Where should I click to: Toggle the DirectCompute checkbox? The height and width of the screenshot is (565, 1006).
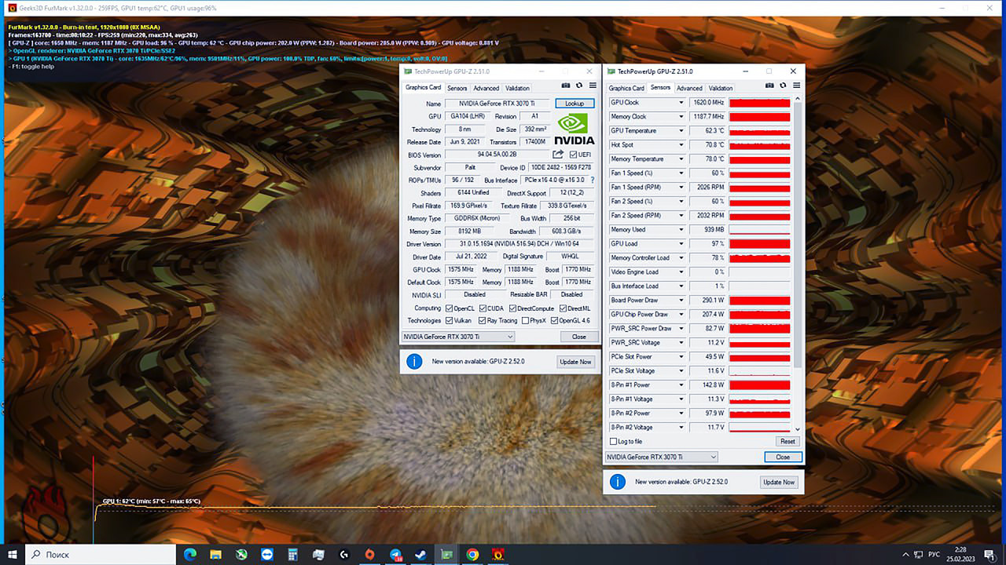(512, 308)
